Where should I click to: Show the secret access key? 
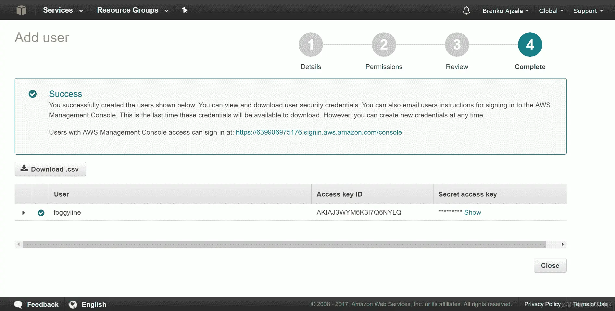[x=472, y=212]
